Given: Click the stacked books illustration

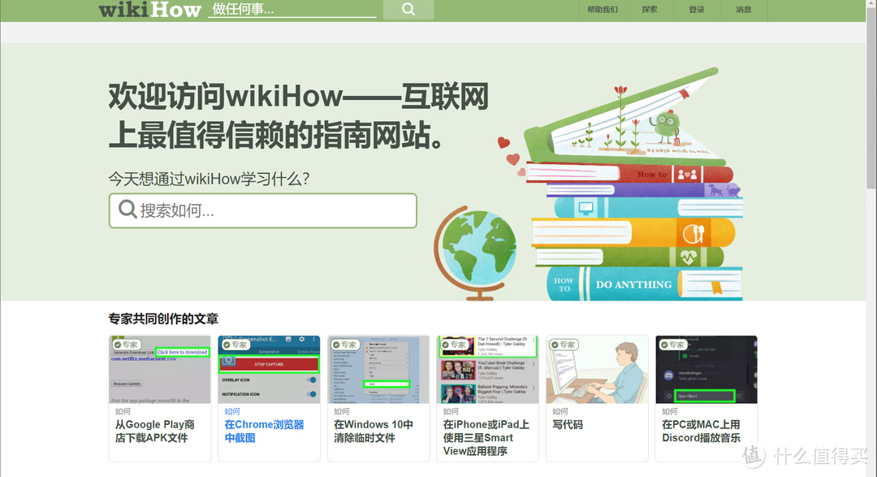Looking at the screenshot, I should [x=633, y=184].
